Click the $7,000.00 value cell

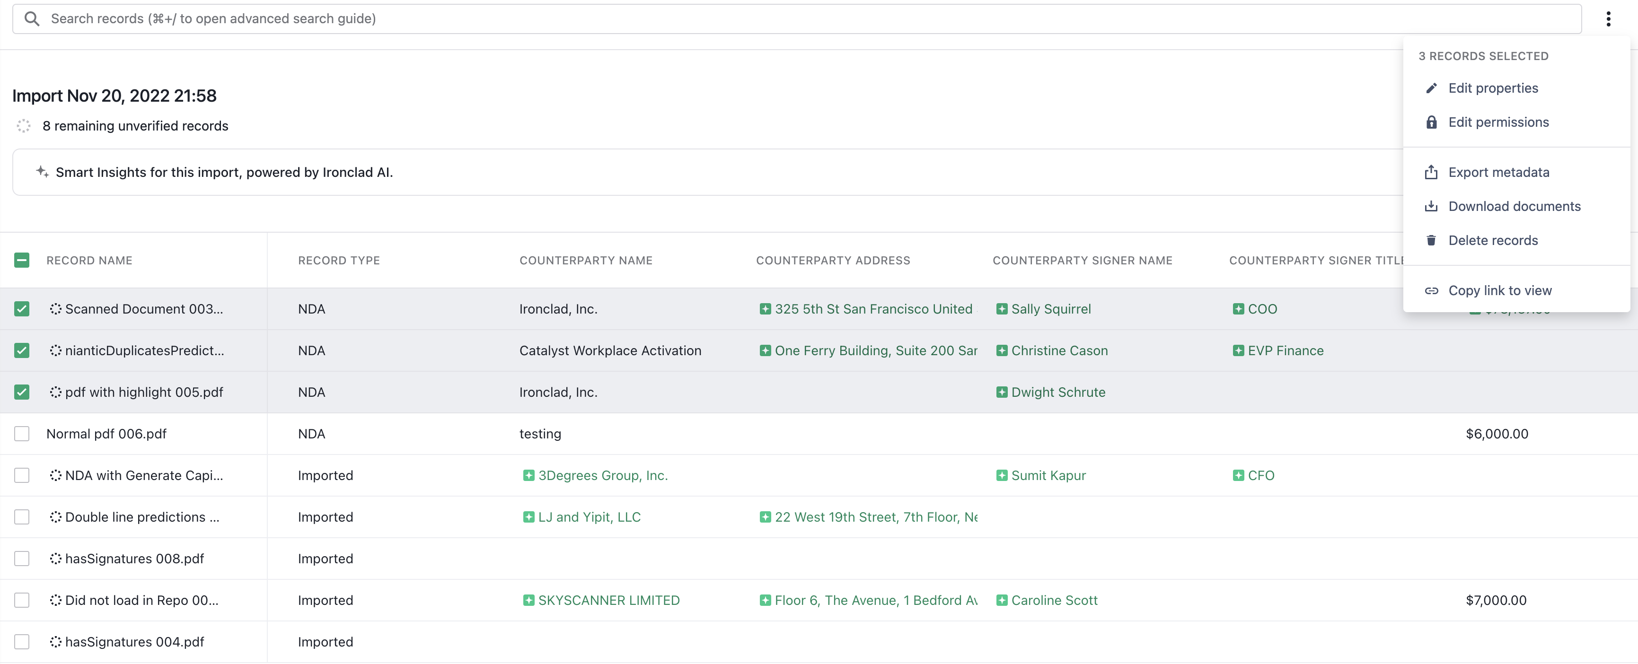pyautogui.click(x=1496, y=600)
